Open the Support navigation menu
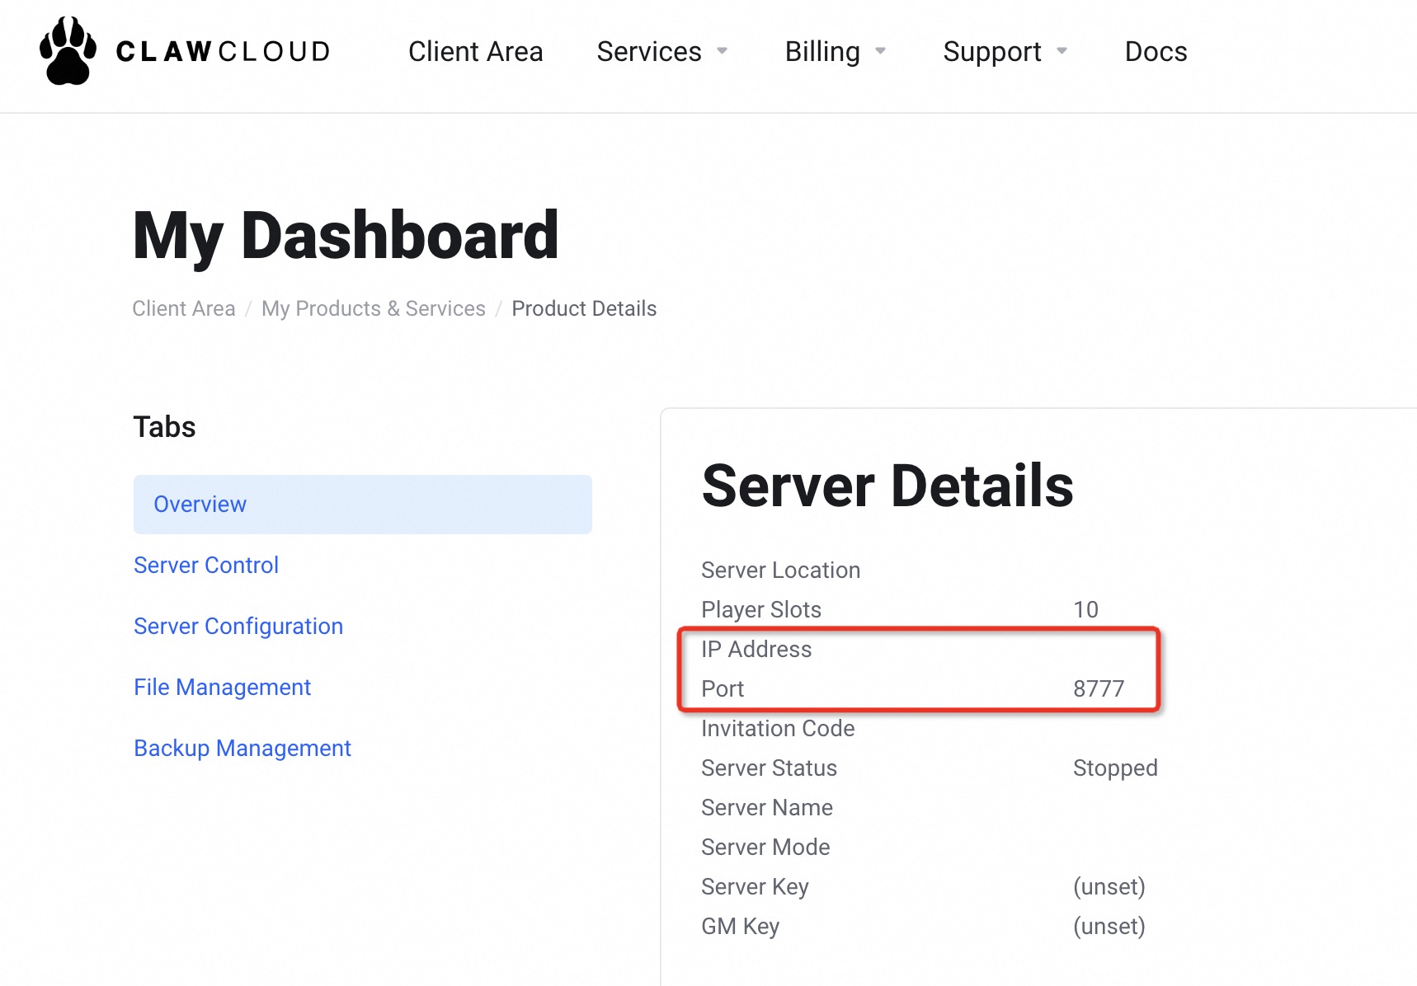This screenshot has height=986, width=1417. pyautogui.click(x=992, y=52)
